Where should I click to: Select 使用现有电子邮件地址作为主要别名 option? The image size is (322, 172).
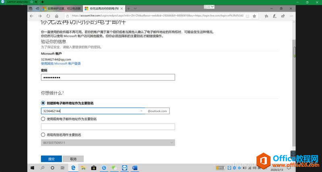coord(43,119)
